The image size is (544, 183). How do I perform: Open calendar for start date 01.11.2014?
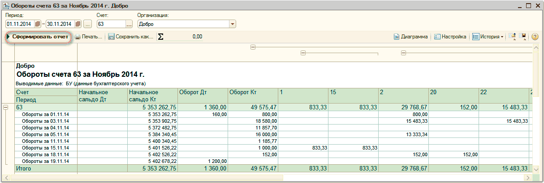point(37,24)
